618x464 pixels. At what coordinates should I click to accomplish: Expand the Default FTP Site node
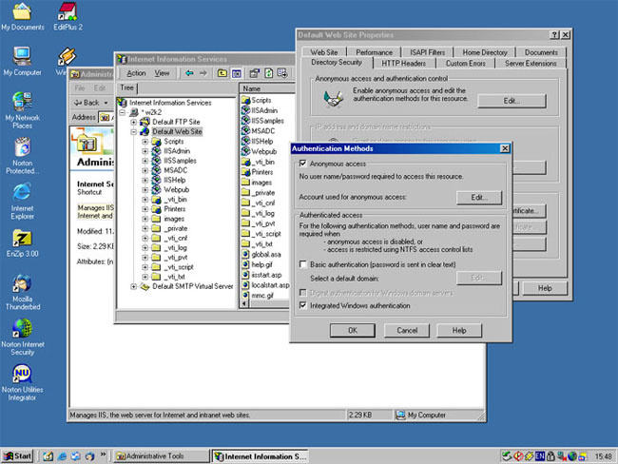tap(133, 122)
